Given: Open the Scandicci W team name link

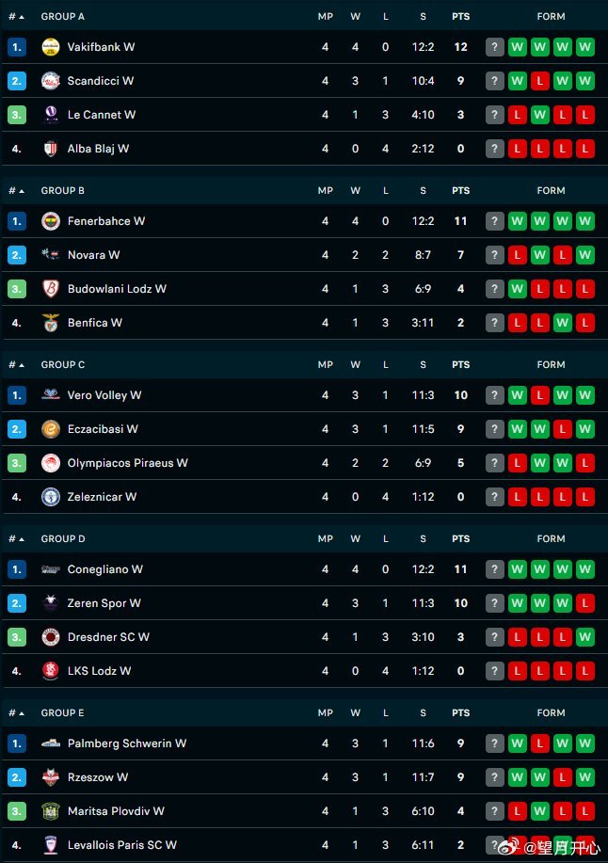Looking at the screenshot, I should [101, 81].
